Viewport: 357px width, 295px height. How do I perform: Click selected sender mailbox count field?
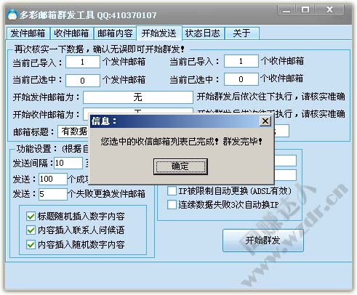(83, 81)
